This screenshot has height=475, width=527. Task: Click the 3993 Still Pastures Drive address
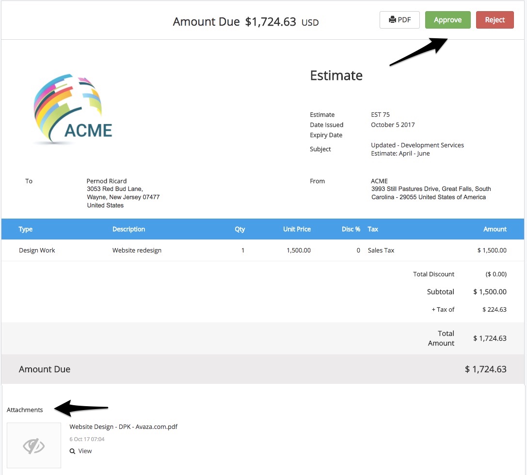pyautogui.click(x=431, y=193)
